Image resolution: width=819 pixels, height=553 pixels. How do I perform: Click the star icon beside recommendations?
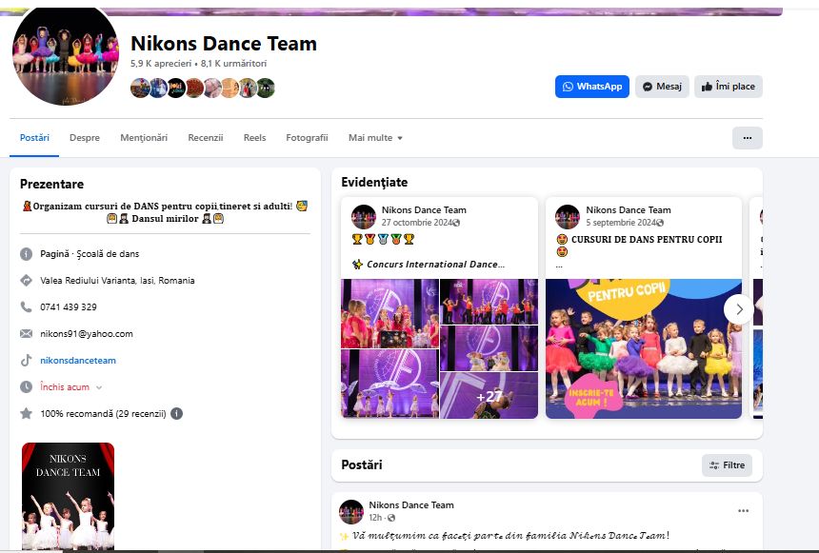[x=26, y=414]
